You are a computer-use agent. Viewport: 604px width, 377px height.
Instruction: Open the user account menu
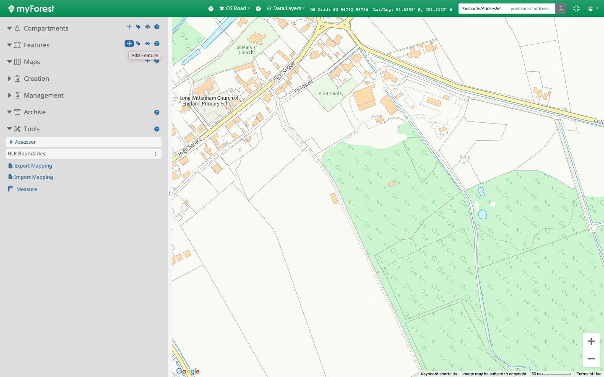(593, 8)
